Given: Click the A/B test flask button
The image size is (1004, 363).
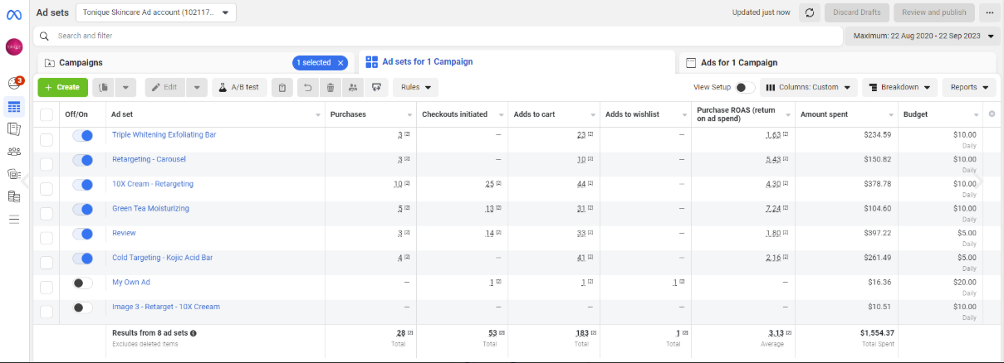Looking at the screenshot, I should click(x=239, y=87).
